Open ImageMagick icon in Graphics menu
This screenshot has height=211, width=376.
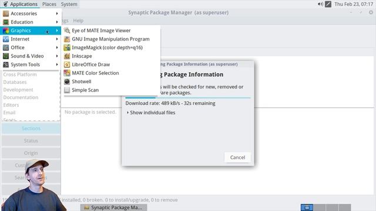click(67, 47)
